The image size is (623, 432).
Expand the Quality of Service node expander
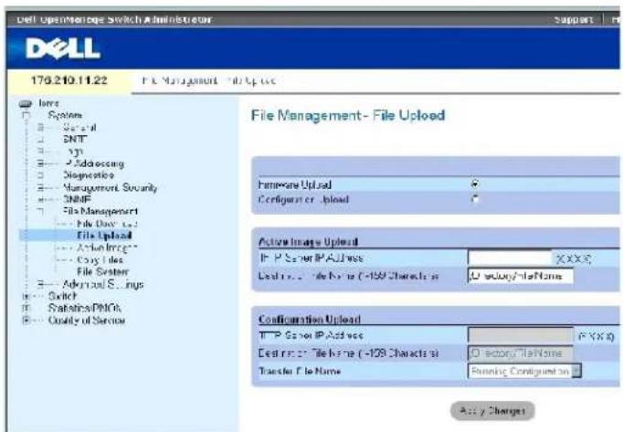click(26, 320)
